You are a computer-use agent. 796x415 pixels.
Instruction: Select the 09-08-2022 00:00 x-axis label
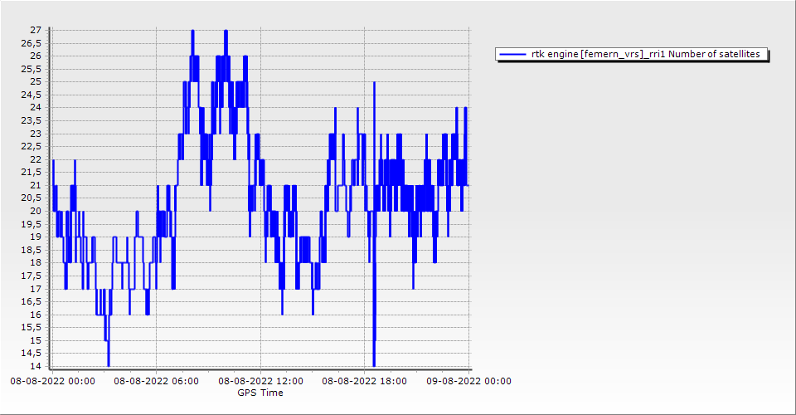tap(468, 382)
